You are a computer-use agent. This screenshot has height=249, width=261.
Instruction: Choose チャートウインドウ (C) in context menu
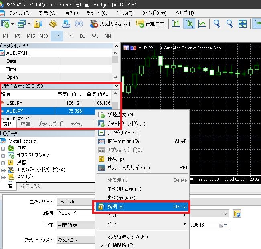coord(143,124)
